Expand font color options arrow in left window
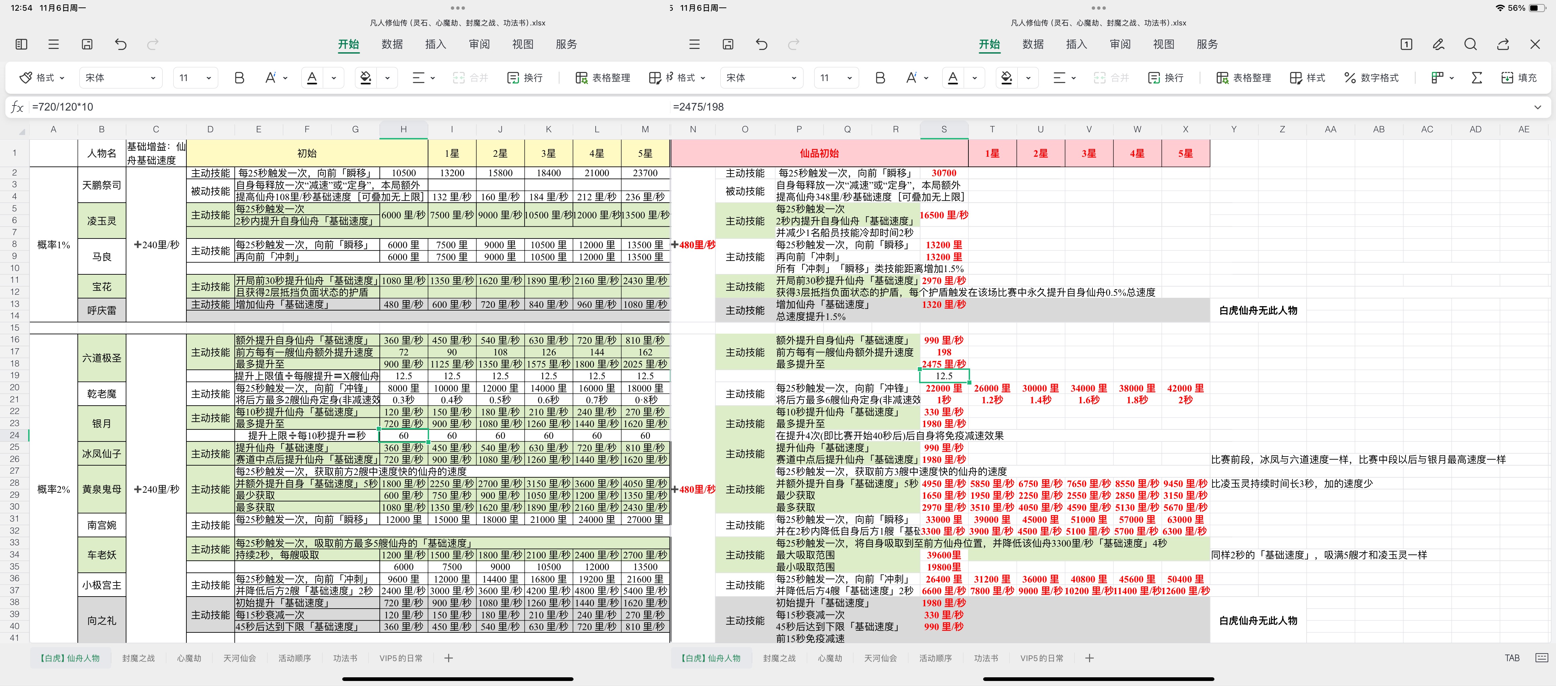 (x=334, y=78)
